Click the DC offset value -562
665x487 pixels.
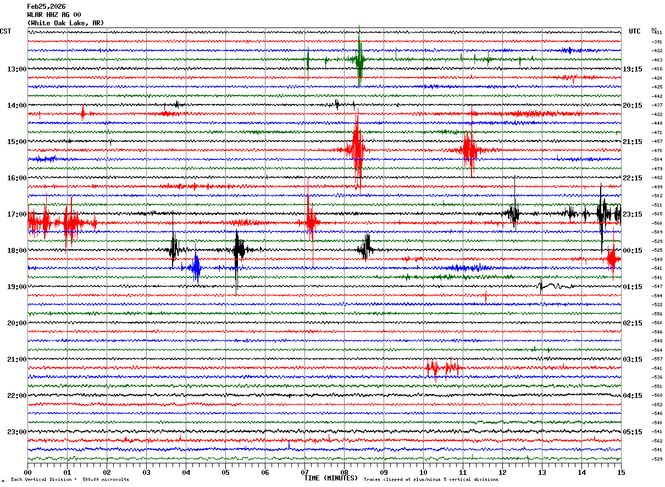pos(657,441)
